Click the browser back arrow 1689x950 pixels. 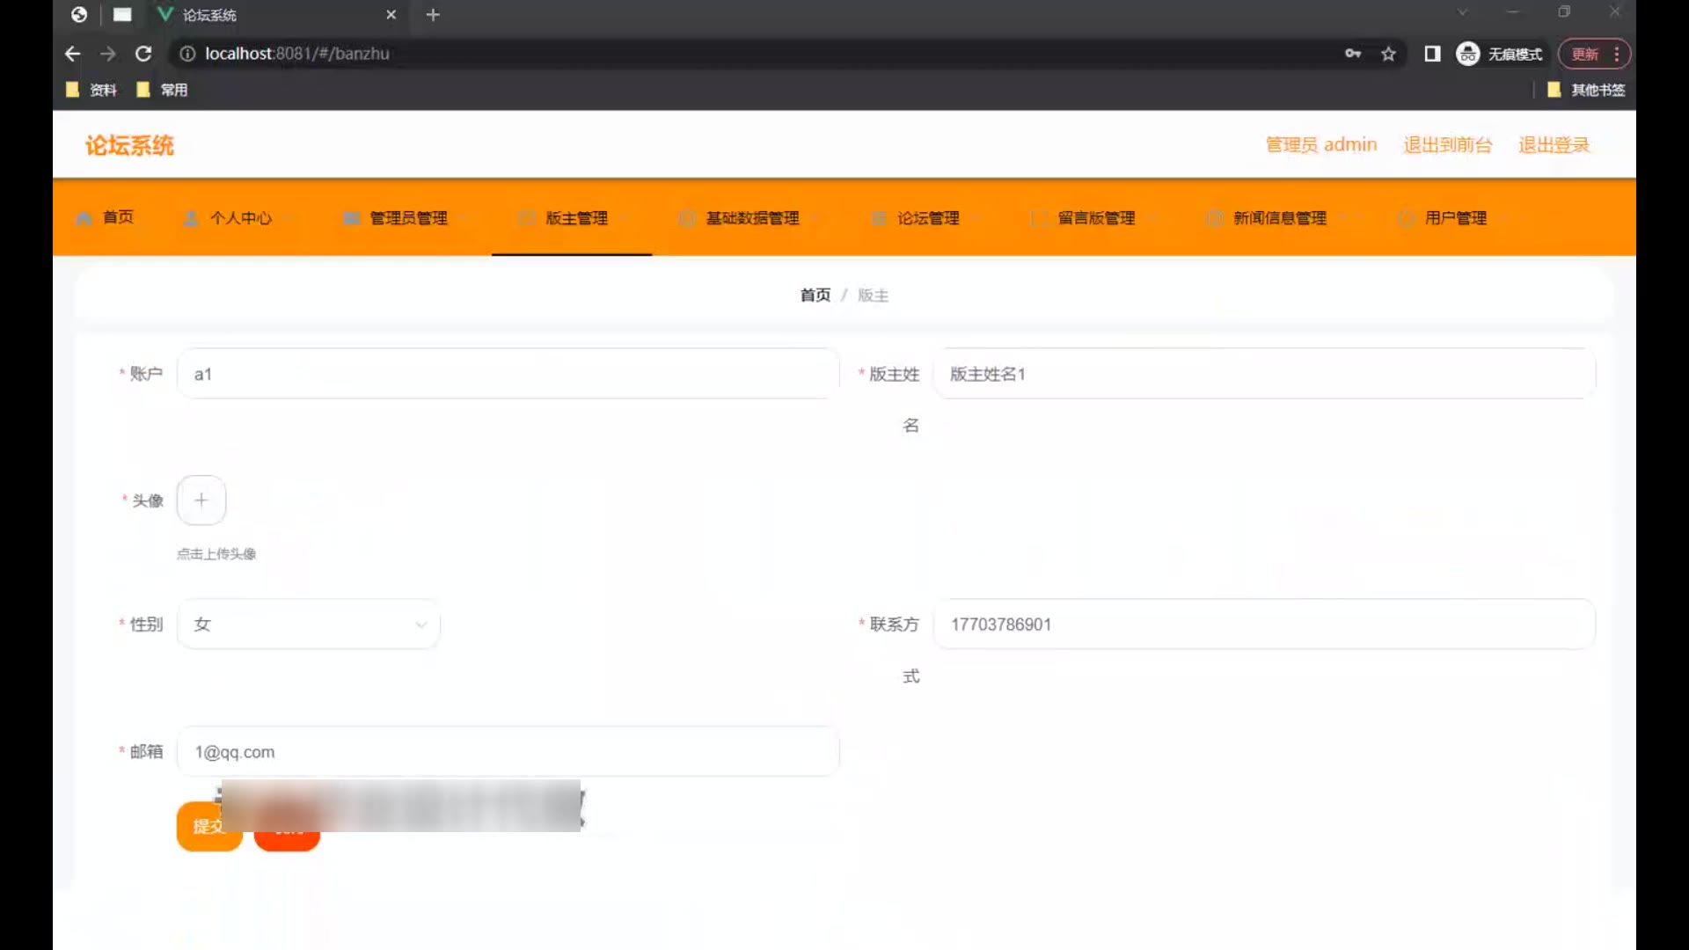point(73,54)
